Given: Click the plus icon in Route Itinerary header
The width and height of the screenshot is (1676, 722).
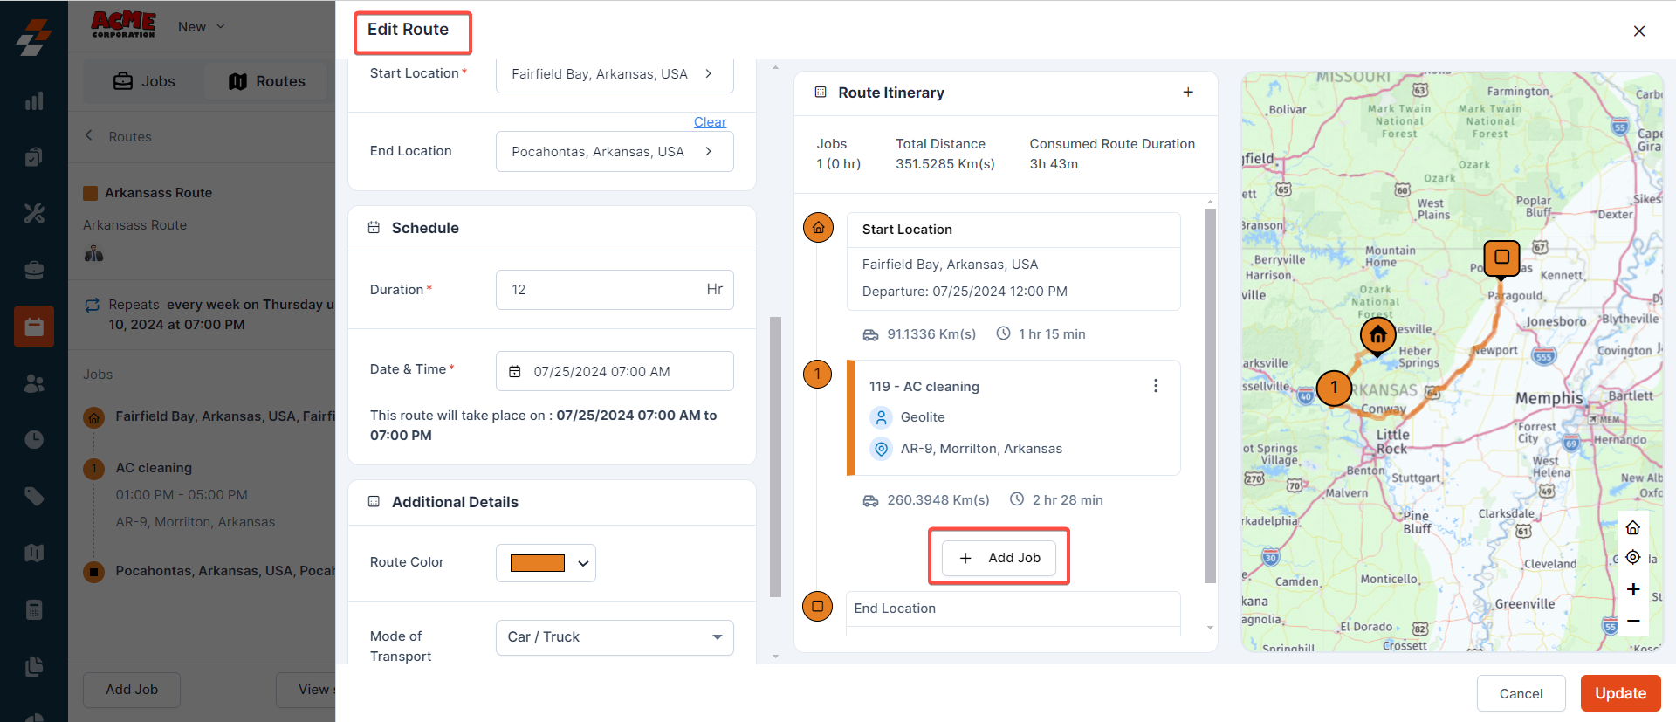Looking at the screenshot, I should (1187, 93).
